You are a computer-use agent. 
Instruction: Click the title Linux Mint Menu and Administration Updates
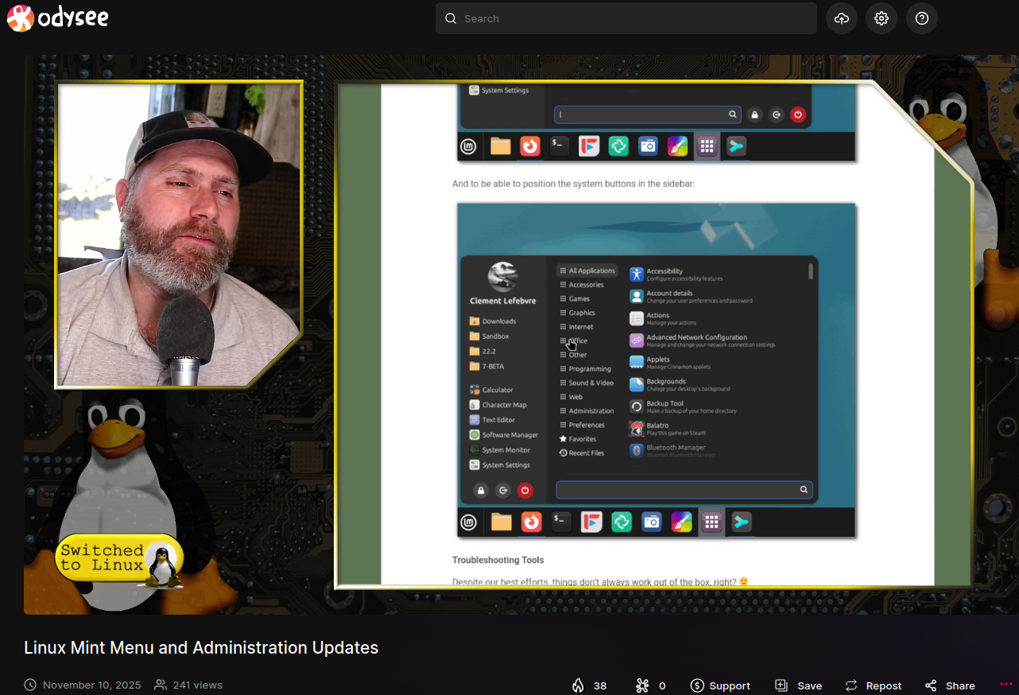tap(201, 647)
